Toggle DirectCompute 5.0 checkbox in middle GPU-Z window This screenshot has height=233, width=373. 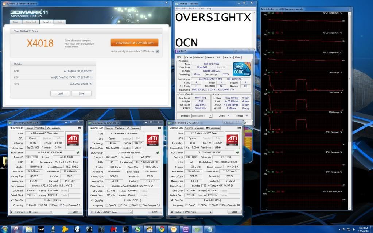[x=141, y=205]
